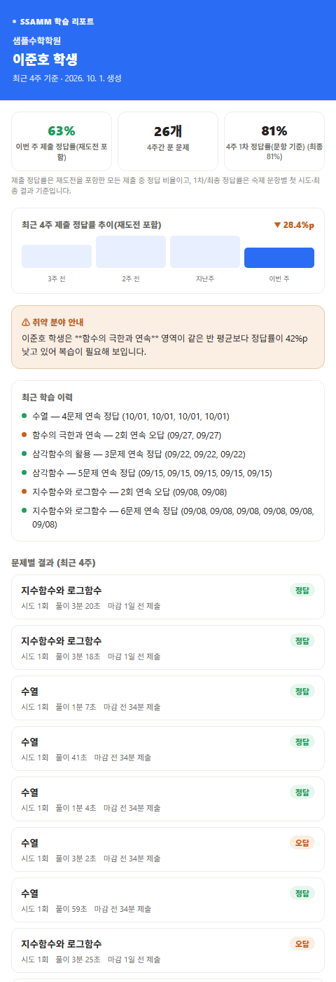Image resolution: width=336 pixels, height=982 pixels.
Task: Open the 81% 4주 1차 정답률 card
Action: 274,141
